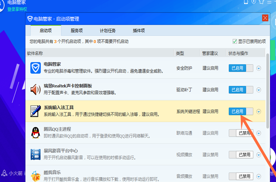Click the startup list vertical scrollbar
The image size is (276, 182).
(267, 87)
